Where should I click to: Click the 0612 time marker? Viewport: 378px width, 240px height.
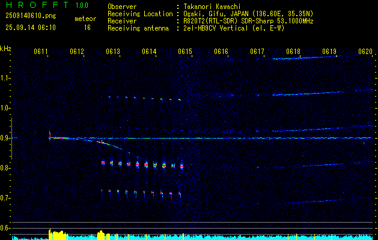tap(77, 52)
